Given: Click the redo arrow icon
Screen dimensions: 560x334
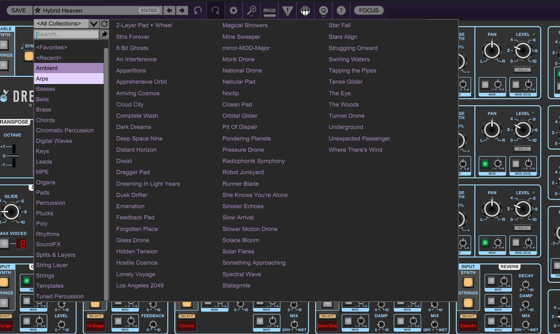Looking at the screenshot, I should point(216,10).
